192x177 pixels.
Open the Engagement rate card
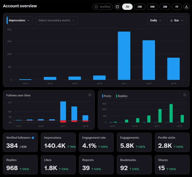(96, 142)
